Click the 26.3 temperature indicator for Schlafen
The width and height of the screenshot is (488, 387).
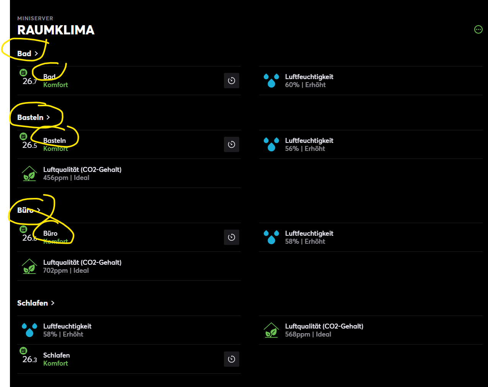click(x=29, y=359)
